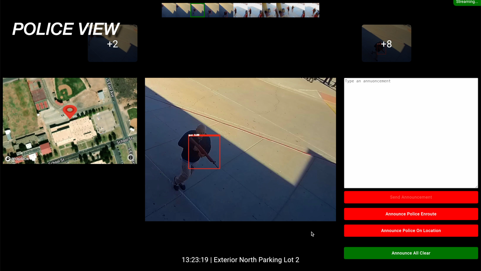Click the Announce All Clear green button
The height and width of the screenshot is (271, 481).
411,253
